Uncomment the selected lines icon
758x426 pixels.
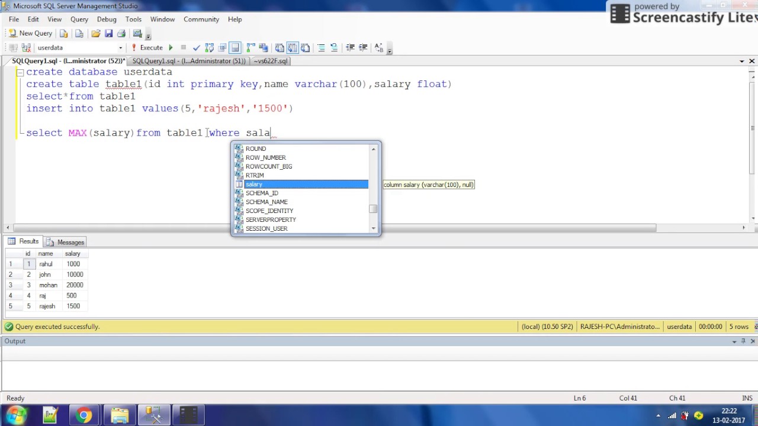334,47
